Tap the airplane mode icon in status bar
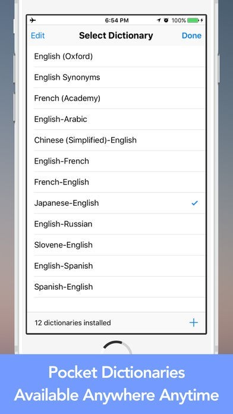Viewport: 233px width, 414px height. click(x=33, y=20)
